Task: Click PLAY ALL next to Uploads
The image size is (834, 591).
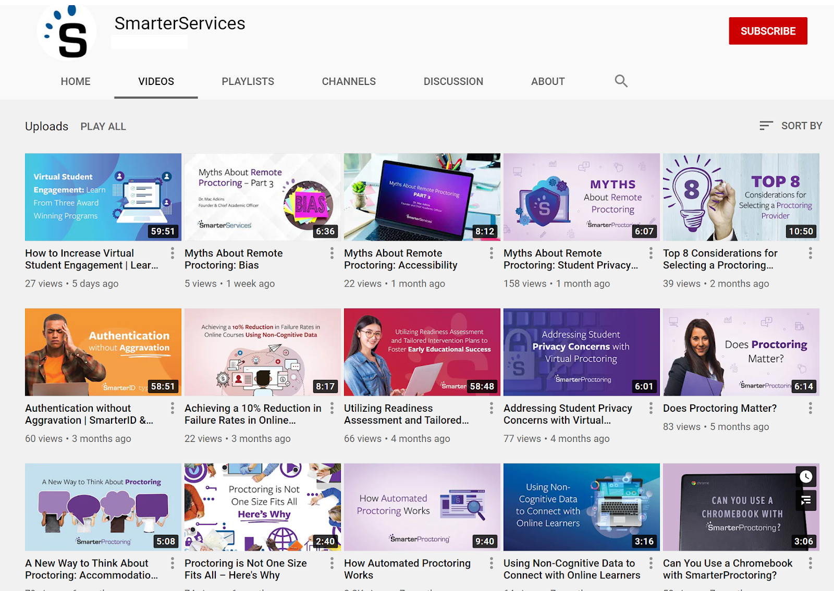Action: click(103, 127)
